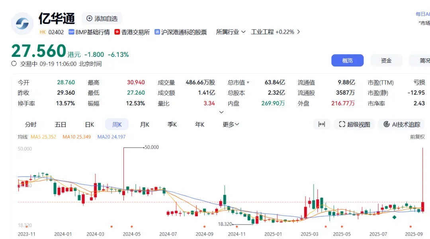Switch to 日K chart
430x239 pixels.
90,124
